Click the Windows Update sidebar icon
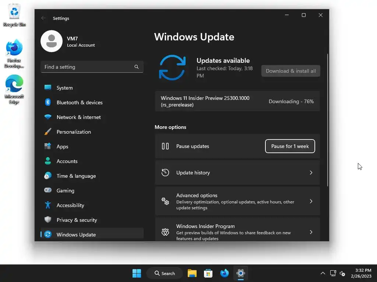 [48, 234]
